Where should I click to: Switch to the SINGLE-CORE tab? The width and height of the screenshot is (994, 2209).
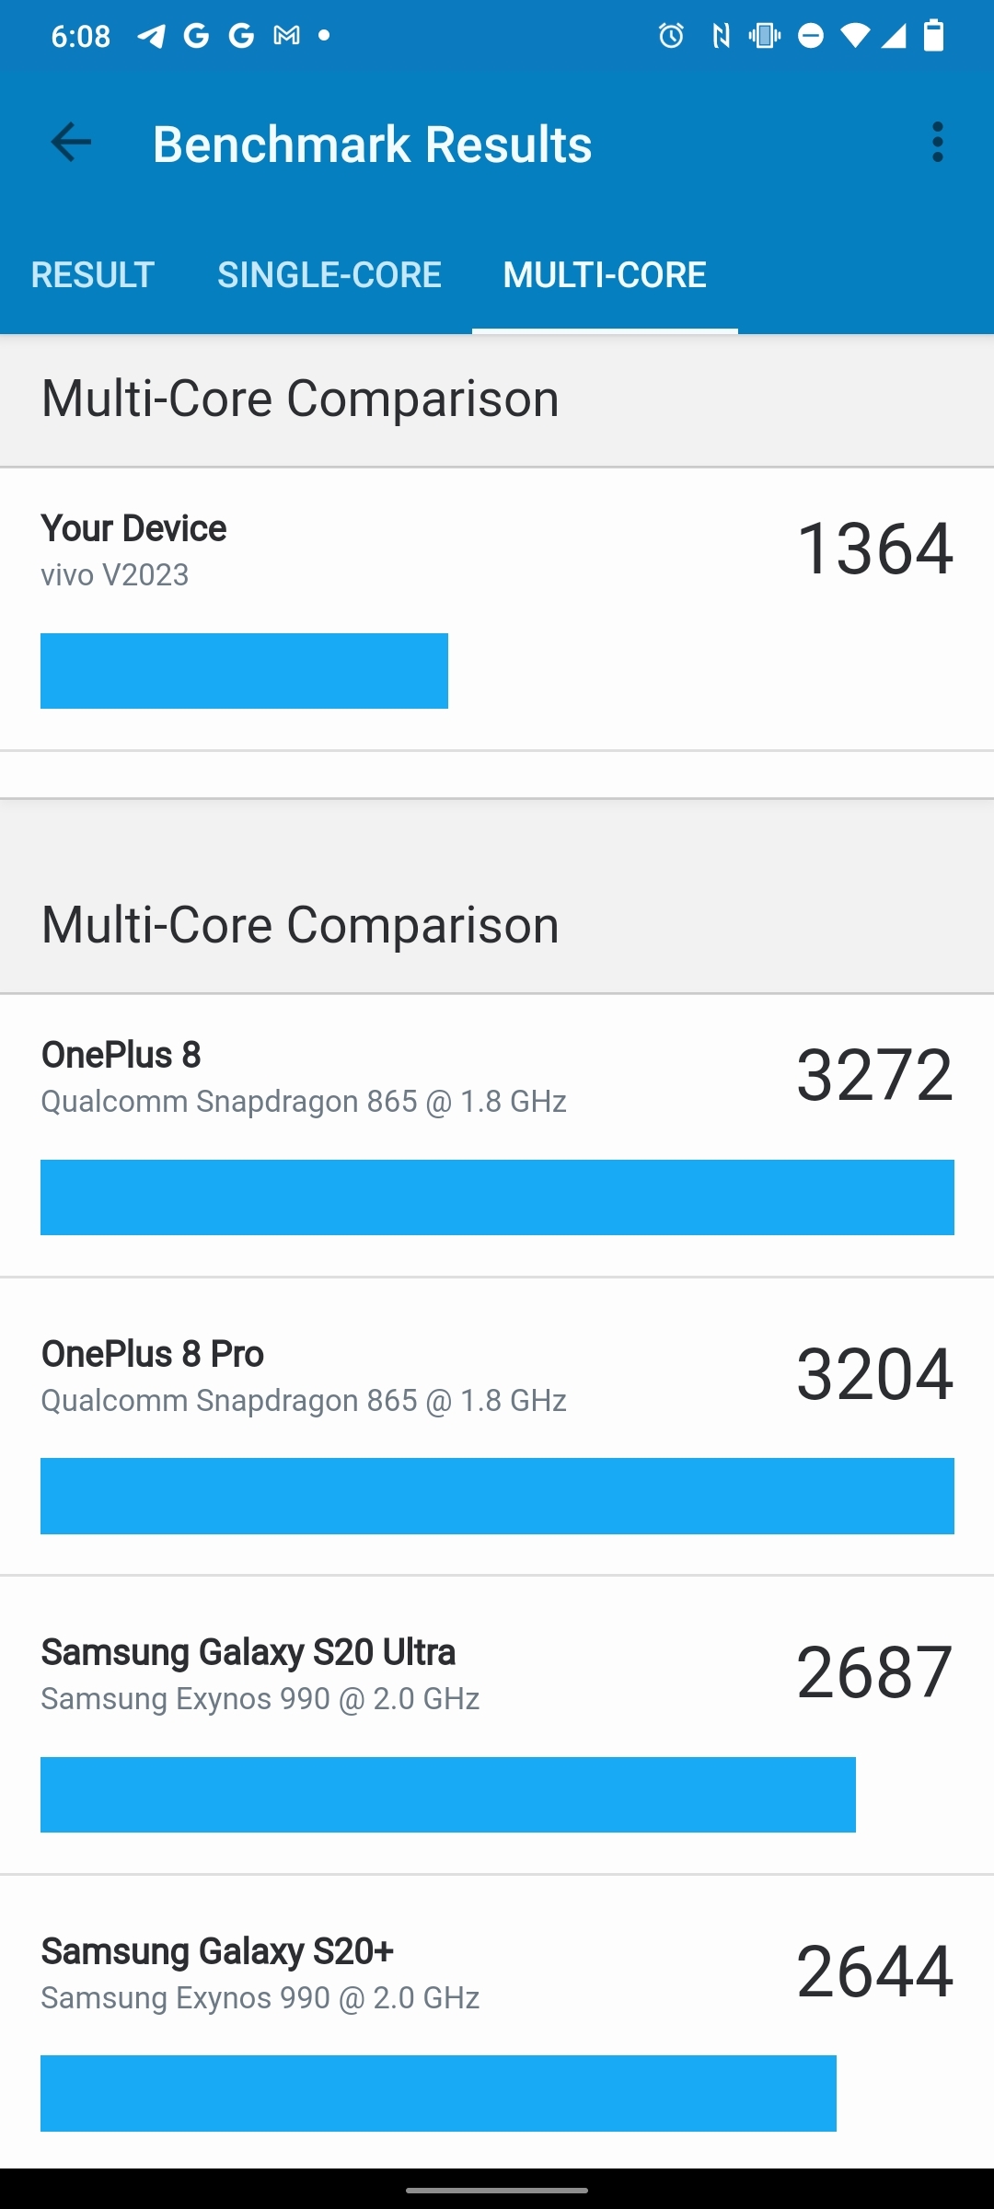click(329, 274)
